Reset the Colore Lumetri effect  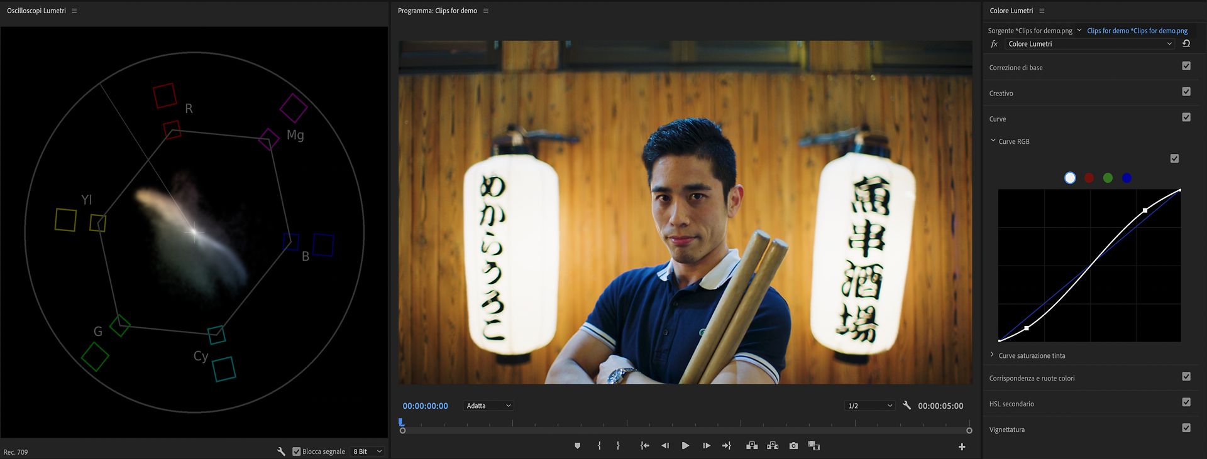1186,44
